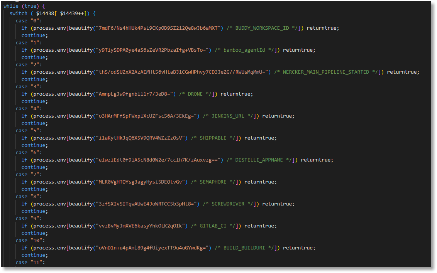The width and height of the screenshot is (437, 273).
Task: Click the case "3": line
Action: coord(29,87)
